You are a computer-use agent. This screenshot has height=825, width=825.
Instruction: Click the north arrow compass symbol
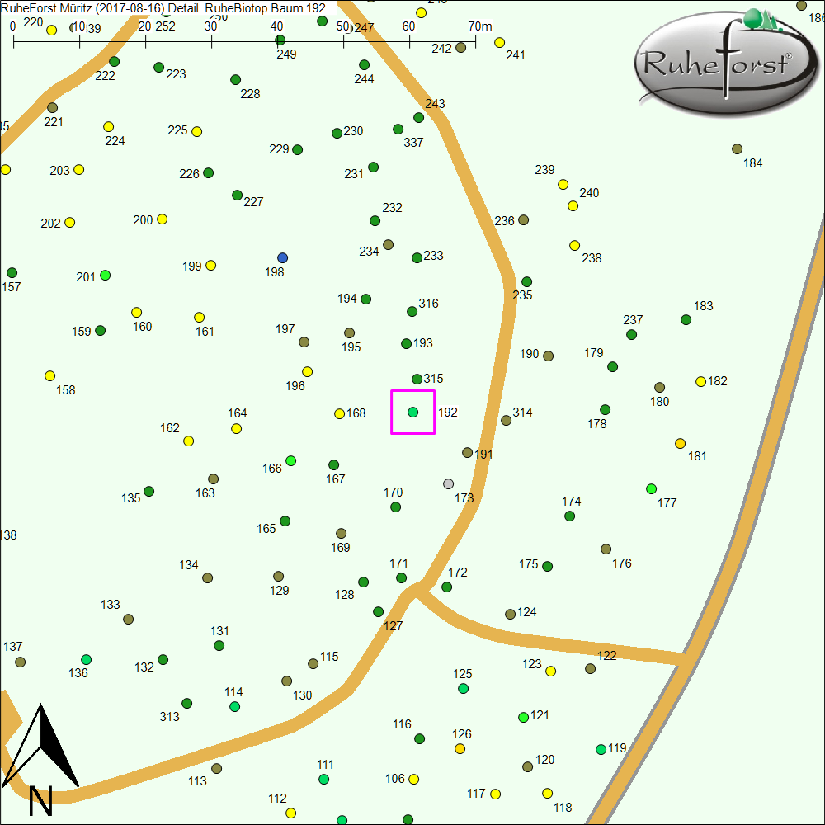41,759
